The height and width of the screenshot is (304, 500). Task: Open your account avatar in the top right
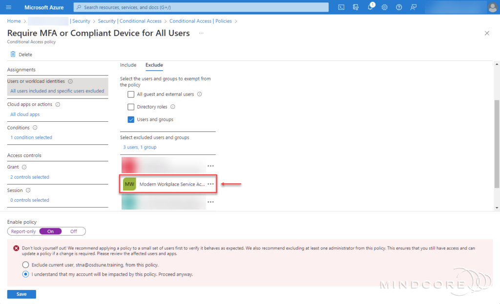point(492,7)
